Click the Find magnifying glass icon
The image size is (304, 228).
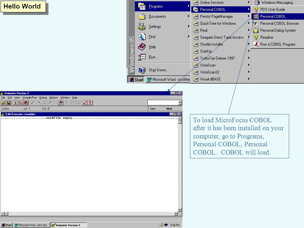pos(142,37)
